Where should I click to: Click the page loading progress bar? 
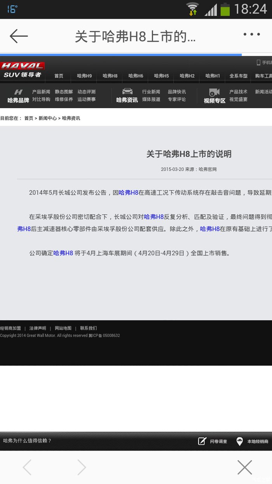coord(121,55)
